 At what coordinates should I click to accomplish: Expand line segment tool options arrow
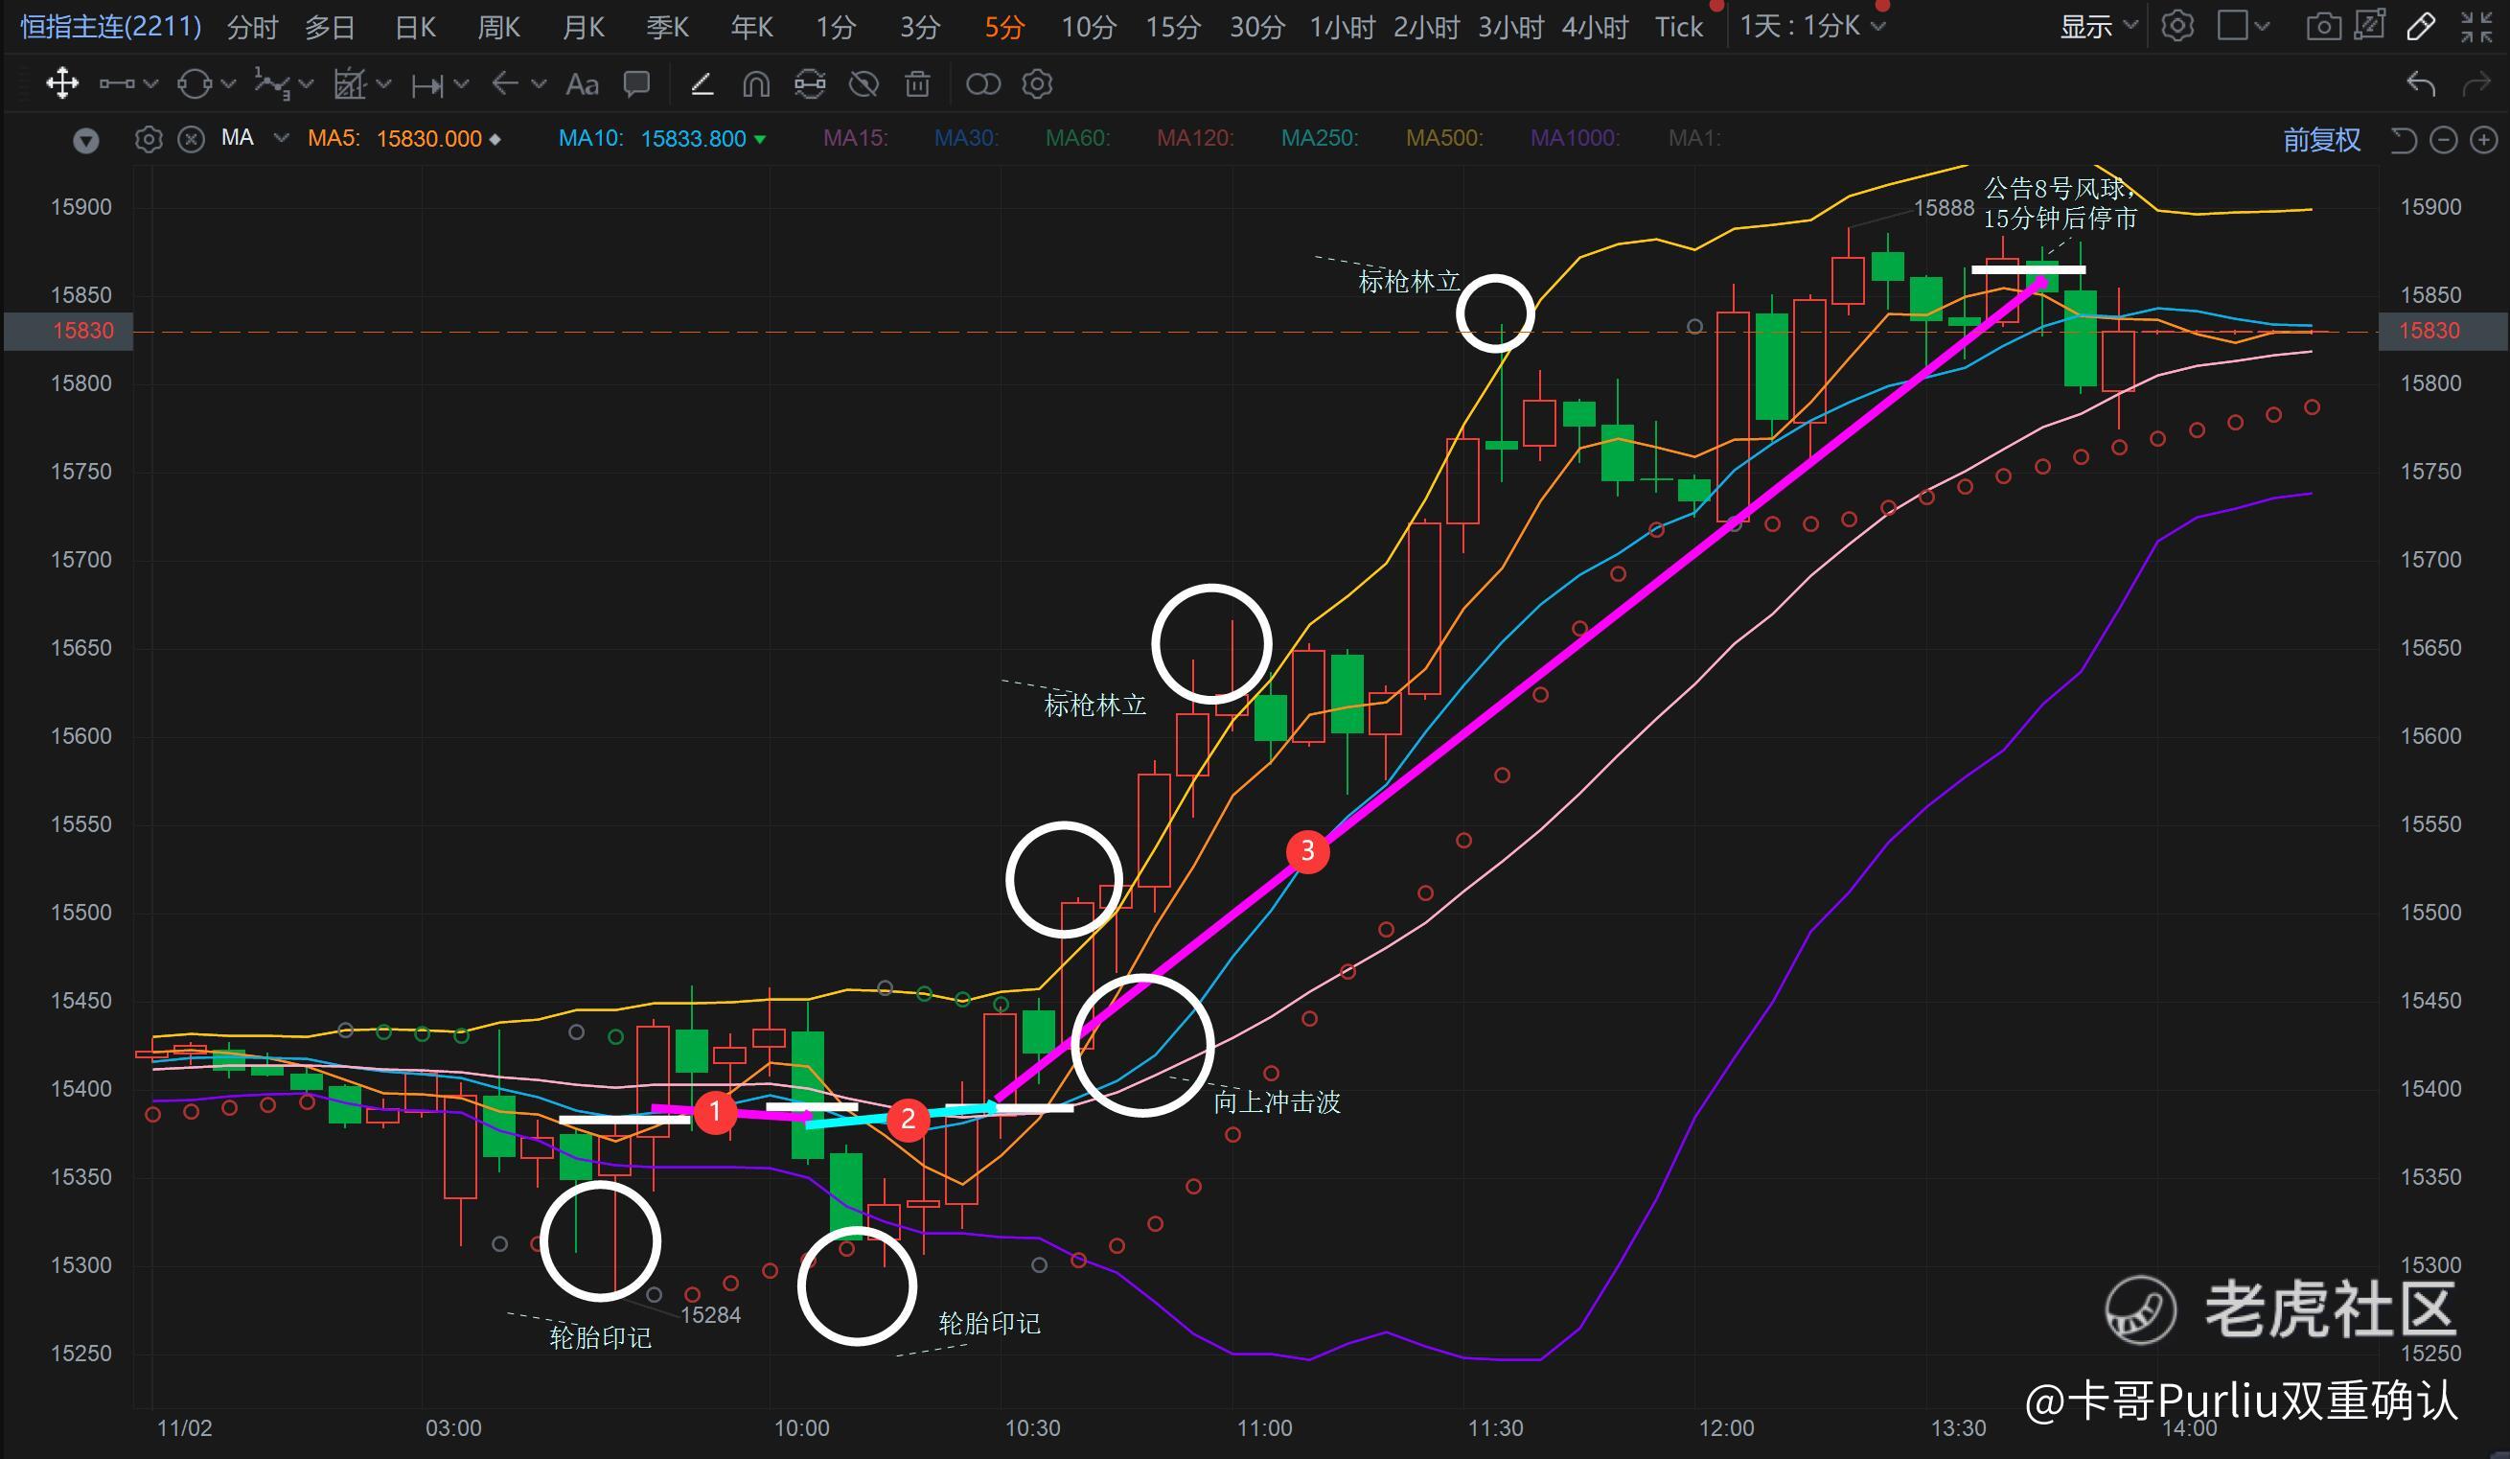[150, 83]
